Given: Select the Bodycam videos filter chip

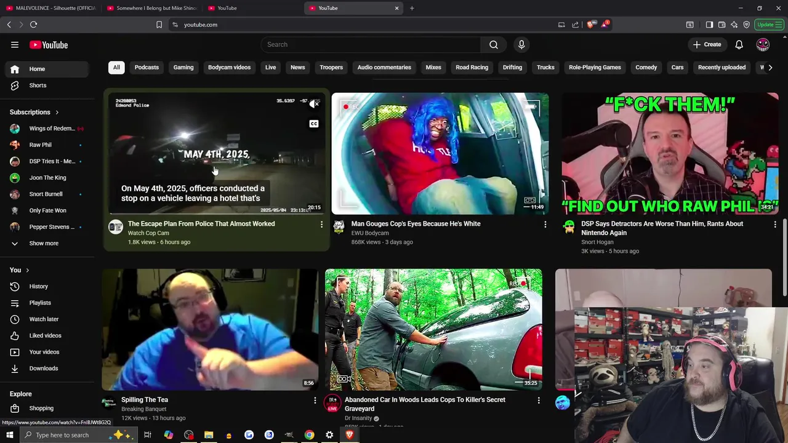Looking at the screenshot, I should (229, 67).
